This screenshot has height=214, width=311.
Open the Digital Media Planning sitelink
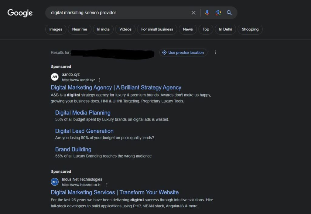83,113
